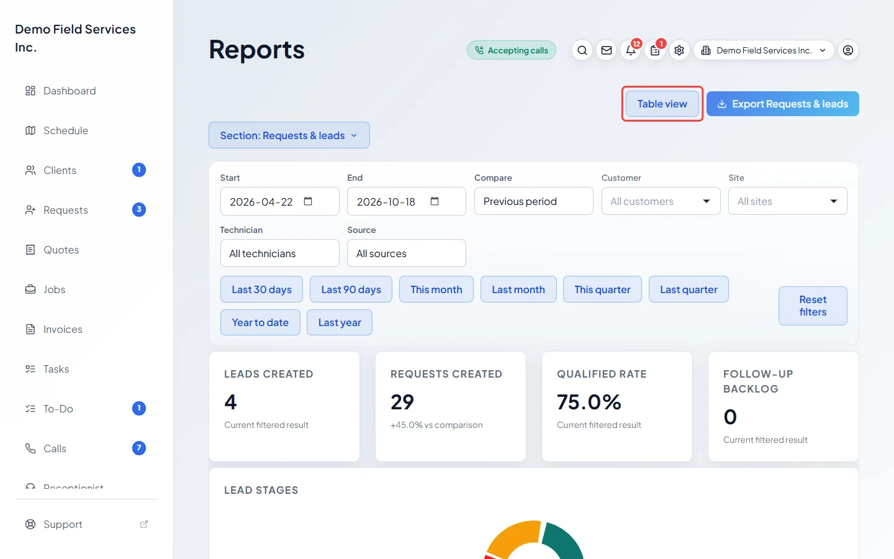Click the Start date calendar icon
Screen dimensions: 894x559
pos(308,201)
